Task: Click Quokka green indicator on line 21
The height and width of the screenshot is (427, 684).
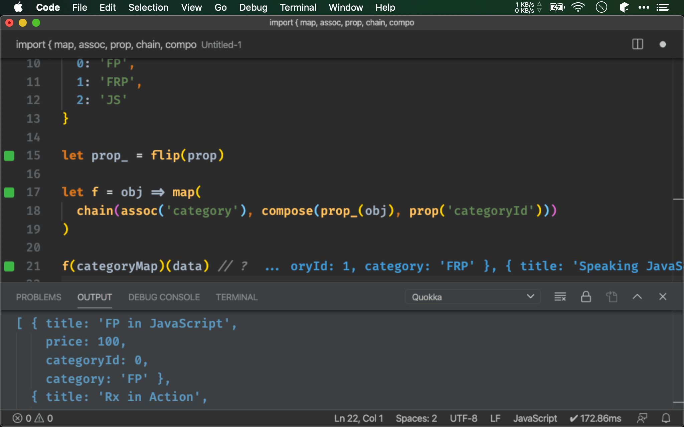Action: 9,266
